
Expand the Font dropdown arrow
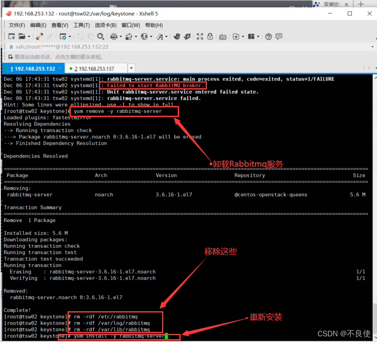(x=166, y=36)
